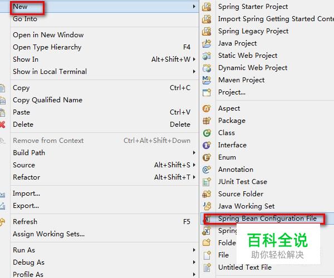334x278 pixels.
Task: Click the purple Interface icon
Action: pos(207,145)
